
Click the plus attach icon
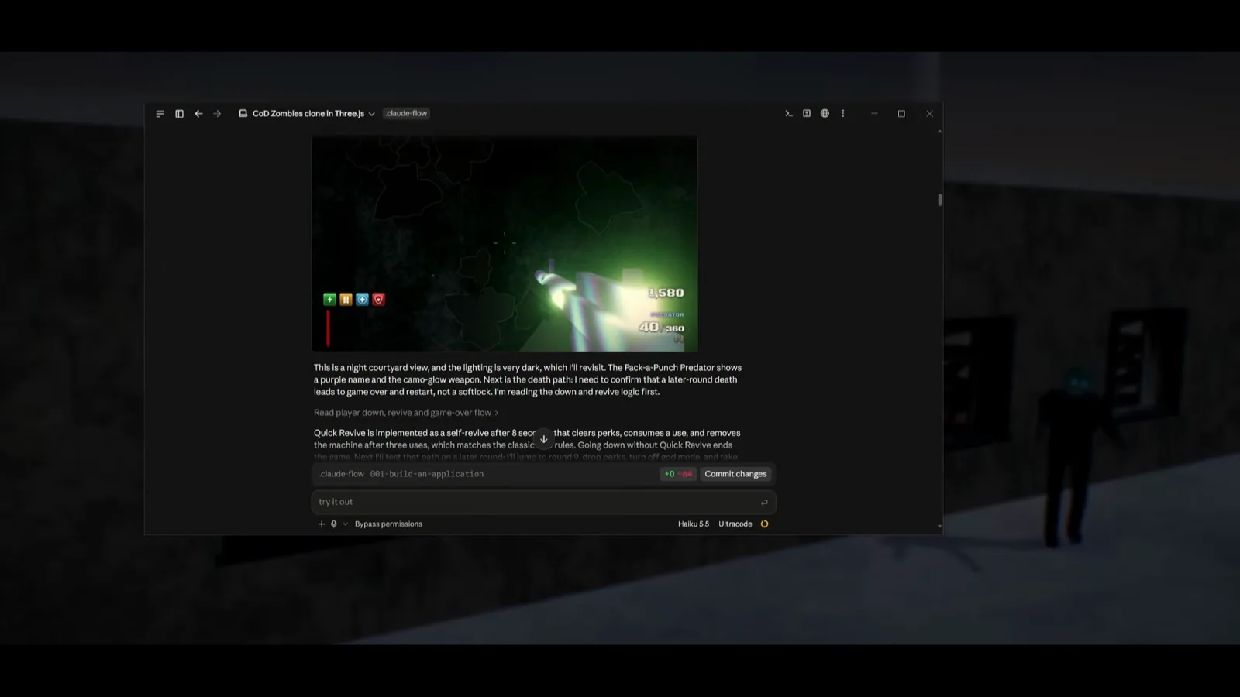(x=322, y=524)
